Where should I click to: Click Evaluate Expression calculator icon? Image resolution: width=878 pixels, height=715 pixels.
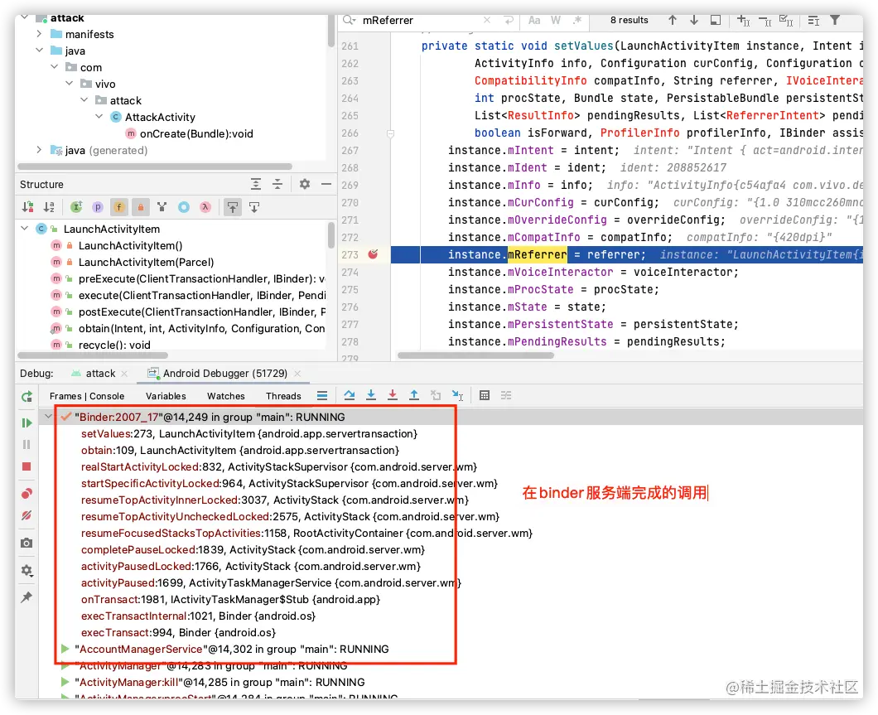coord(485,395)
